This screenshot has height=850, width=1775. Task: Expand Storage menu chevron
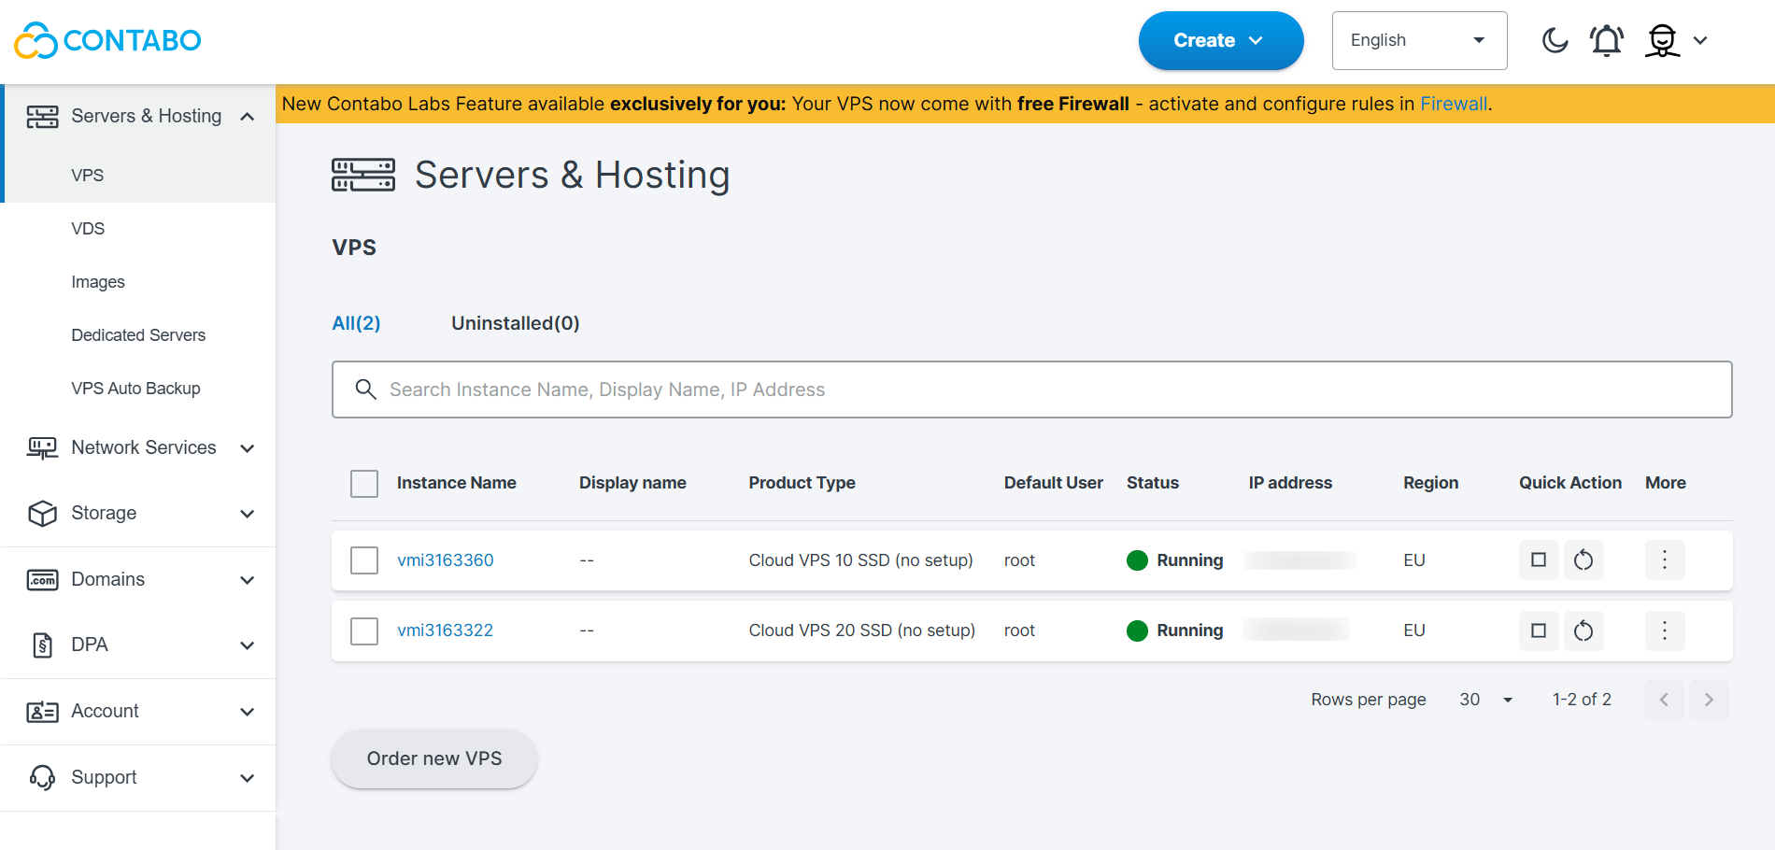[248, 514]
